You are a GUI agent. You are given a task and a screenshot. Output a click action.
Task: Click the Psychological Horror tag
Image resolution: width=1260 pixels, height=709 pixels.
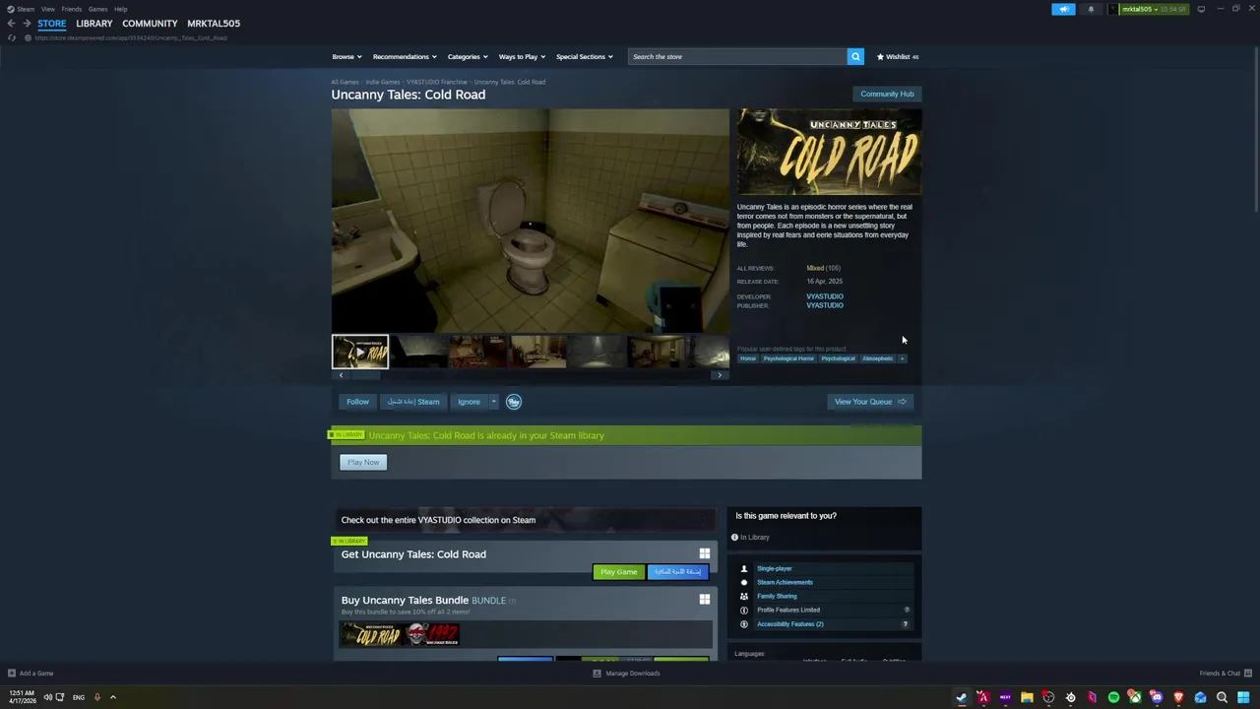(x=788, y=358)
